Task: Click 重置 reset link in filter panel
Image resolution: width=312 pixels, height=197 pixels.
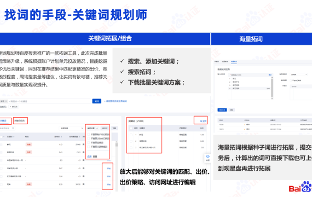Action: point(95,157)
